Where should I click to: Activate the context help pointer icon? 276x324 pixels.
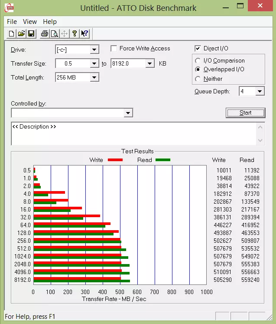pyautogui.click(x=84, y=33)
